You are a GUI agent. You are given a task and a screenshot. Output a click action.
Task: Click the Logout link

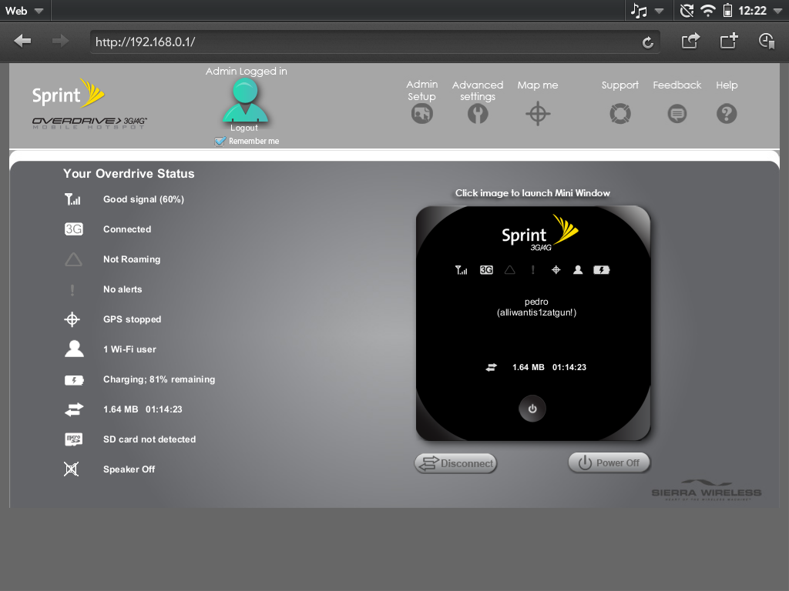(x=244, y=128)
